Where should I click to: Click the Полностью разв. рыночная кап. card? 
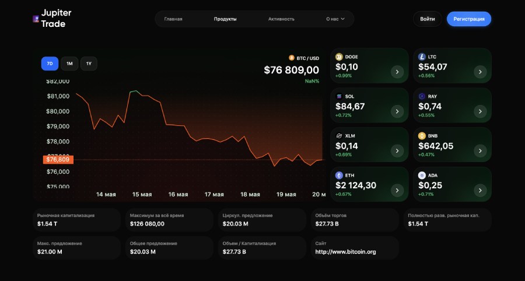(447, 220)
